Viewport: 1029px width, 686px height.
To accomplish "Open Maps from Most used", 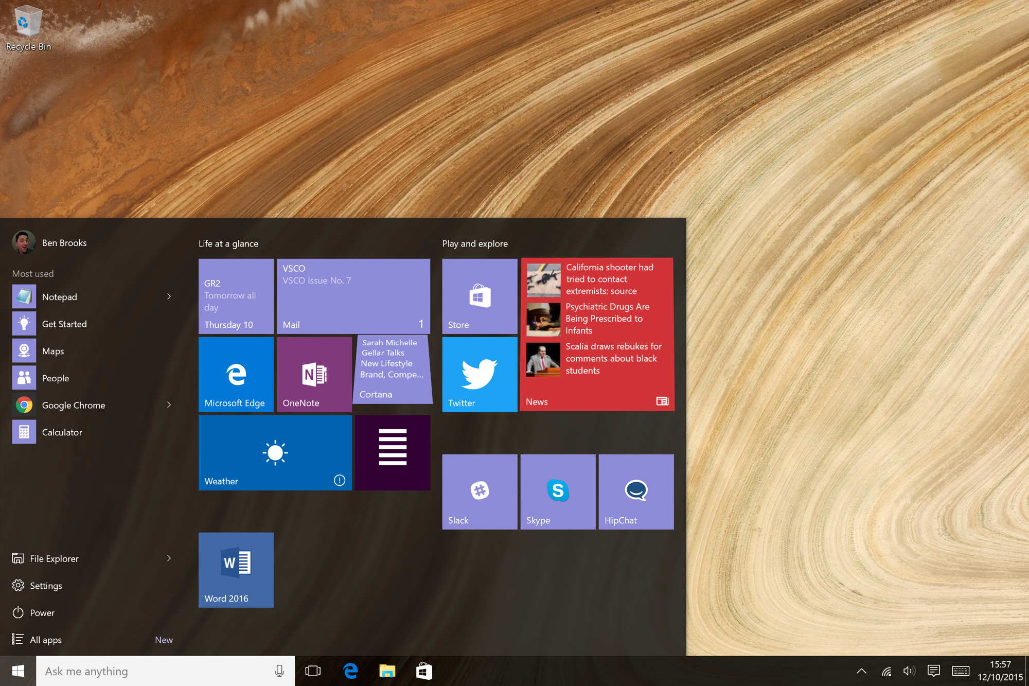I will tap(93, 351).
